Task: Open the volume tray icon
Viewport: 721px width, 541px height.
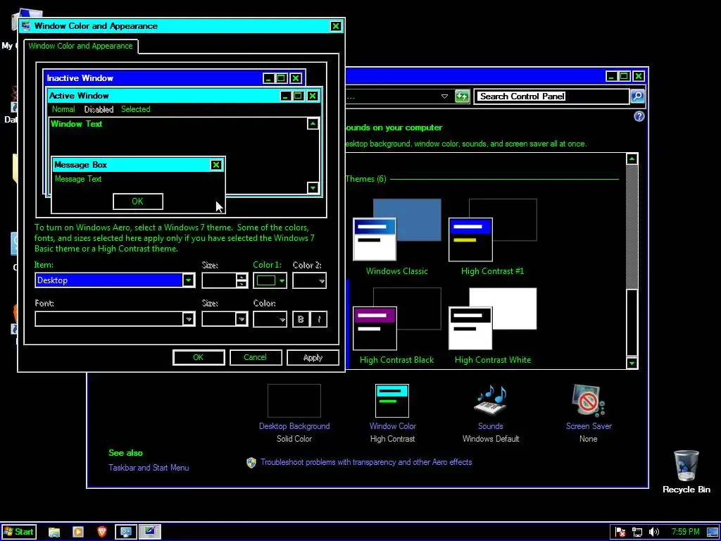Action: coord(654,533)
